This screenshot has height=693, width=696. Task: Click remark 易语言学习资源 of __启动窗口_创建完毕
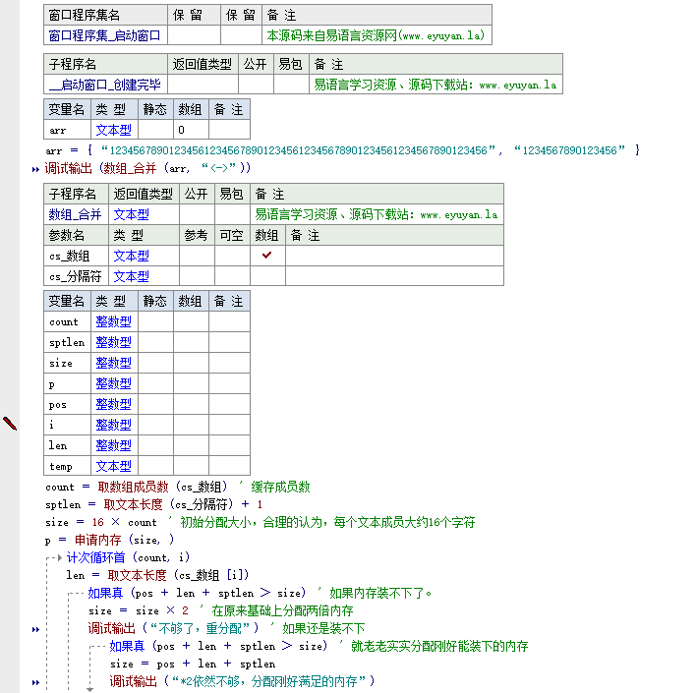[435, 85]
